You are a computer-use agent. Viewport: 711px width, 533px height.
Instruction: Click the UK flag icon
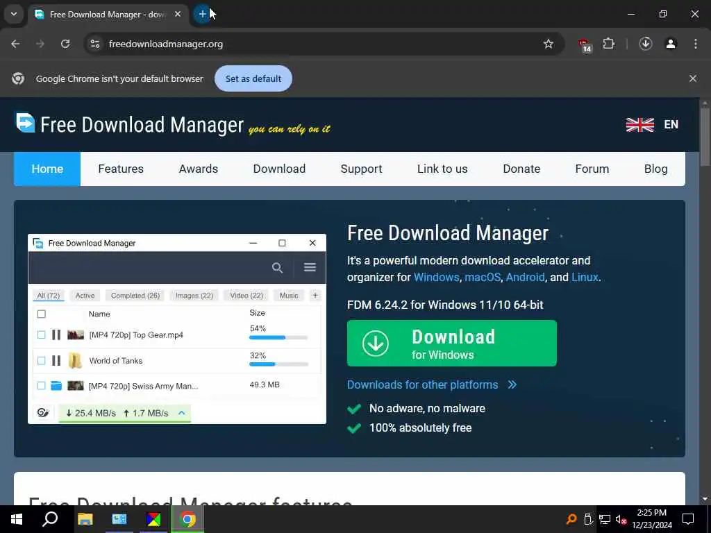click(639, 125)
